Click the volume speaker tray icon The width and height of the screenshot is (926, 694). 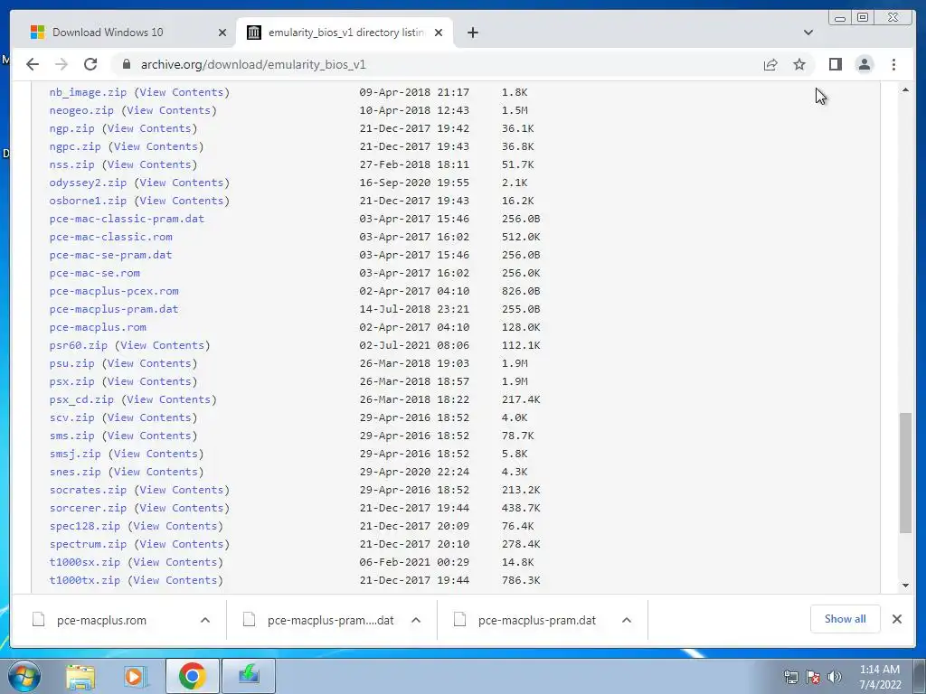click(x=834, y=676)
